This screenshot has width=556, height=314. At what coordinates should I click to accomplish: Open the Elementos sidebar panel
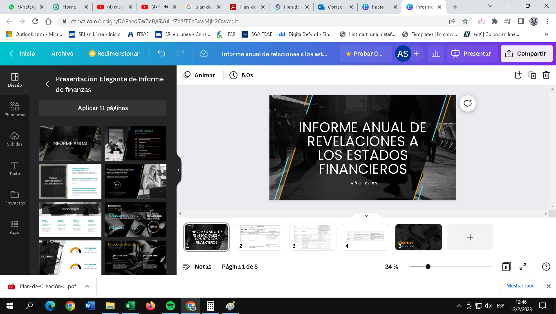(x=15, y=109)
